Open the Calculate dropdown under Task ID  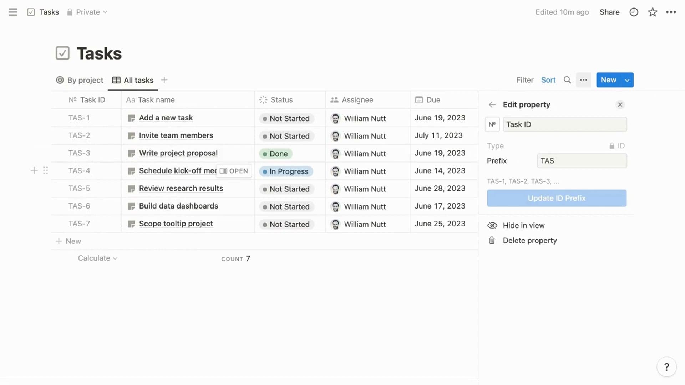click(x=97, y=258)
